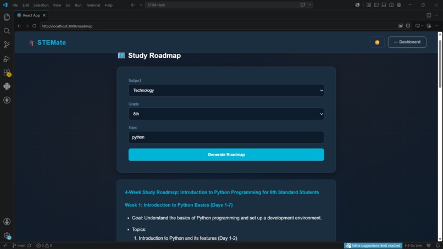Click the main branch in status bar
The width and height of the screenshot is (443, 249).
[x=19, y=246]
